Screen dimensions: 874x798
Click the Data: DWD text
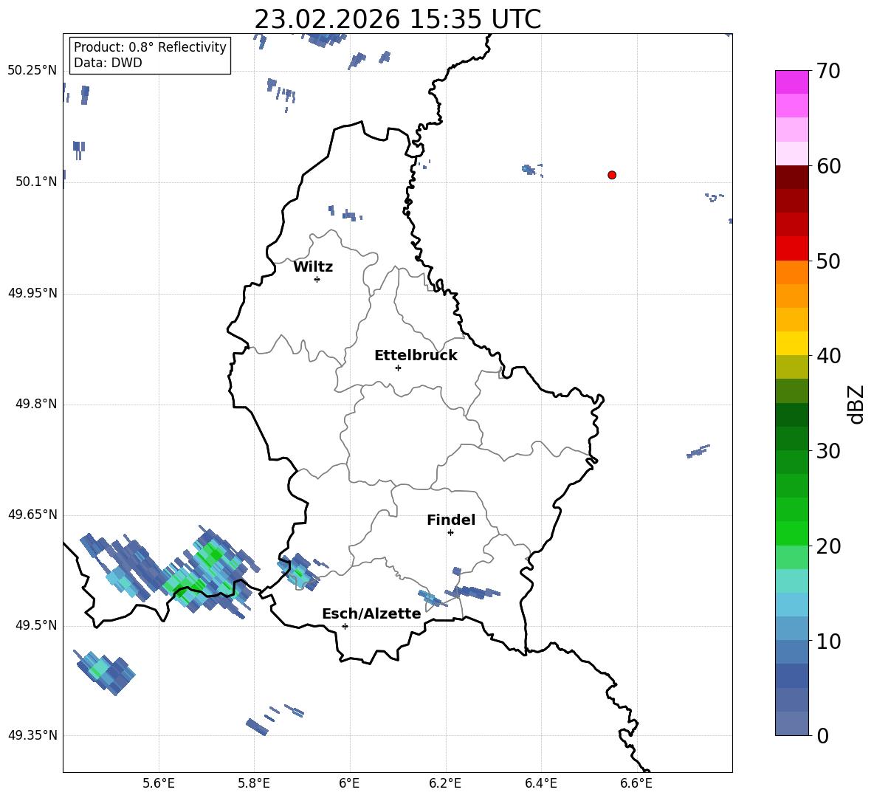[108, 63]
